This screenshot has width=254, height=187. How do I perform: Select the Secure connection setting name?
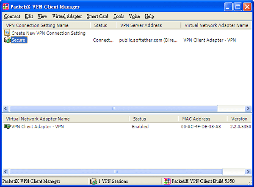[18, 40]
